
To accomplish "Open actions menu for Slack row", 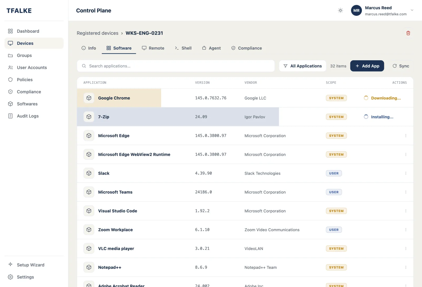I will [x=406, y=173].
